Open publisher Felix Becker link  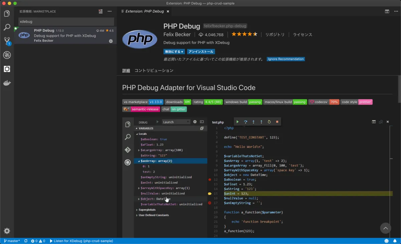coord(177,34)
